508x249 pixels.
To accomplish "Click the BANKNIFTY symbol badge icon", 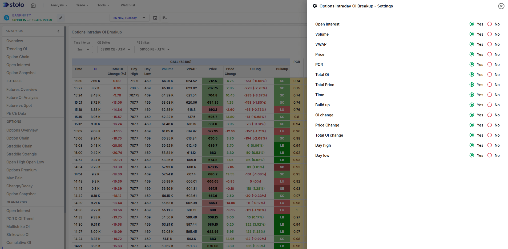I will coord(7,18).
